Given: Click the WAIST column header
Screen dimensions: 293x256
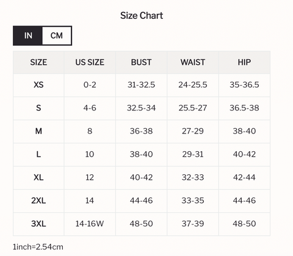Looking at the screenshot, I should point(193,62).
